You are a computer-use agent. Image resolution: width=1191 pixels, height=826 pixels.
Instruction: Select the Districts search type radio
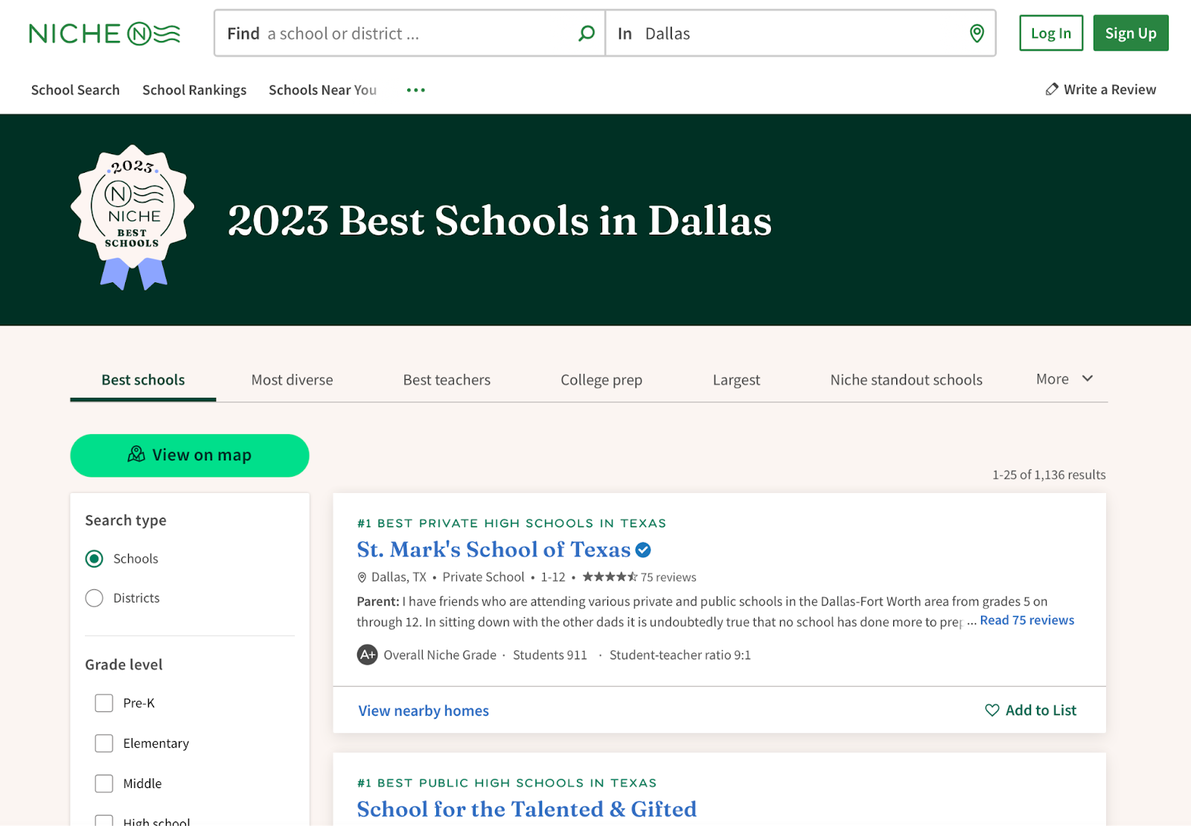tap(94, 598)
